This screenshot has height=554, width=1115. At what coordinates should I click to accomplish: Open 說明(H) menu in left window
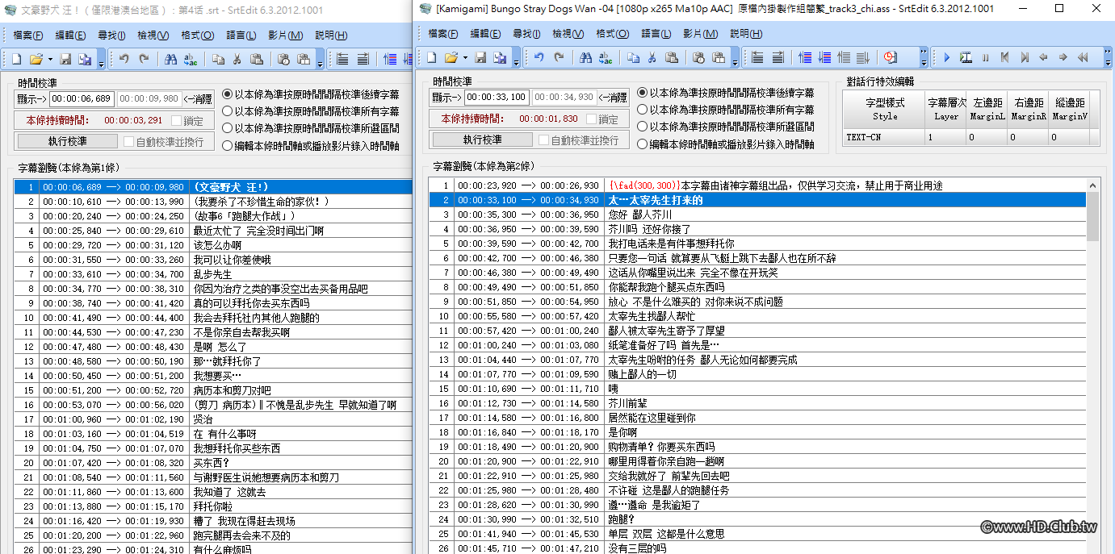coord(331,35)
